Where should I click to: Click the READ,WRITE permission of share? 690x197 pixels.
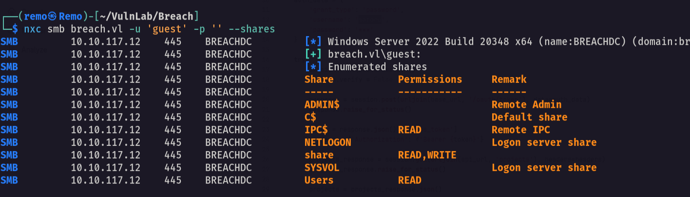point(427,155)
